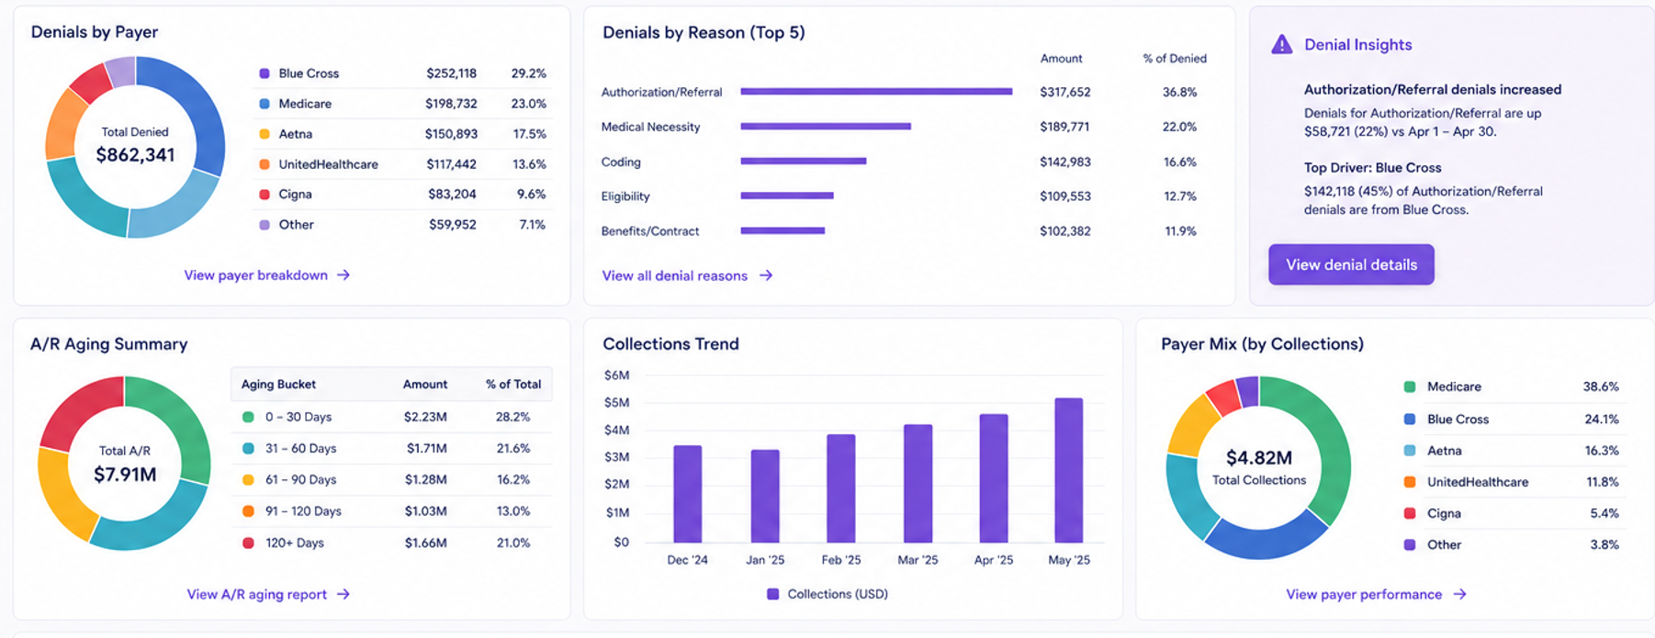The height and width of the screenshot is (638, 1655).
Task: Click the $7.91M Total A/R value
Action: tap(125, 475)
